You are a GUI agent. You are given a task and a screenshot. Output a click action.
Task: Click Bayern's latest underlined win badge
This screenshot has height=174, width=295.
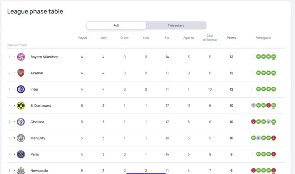pos(273,57)
